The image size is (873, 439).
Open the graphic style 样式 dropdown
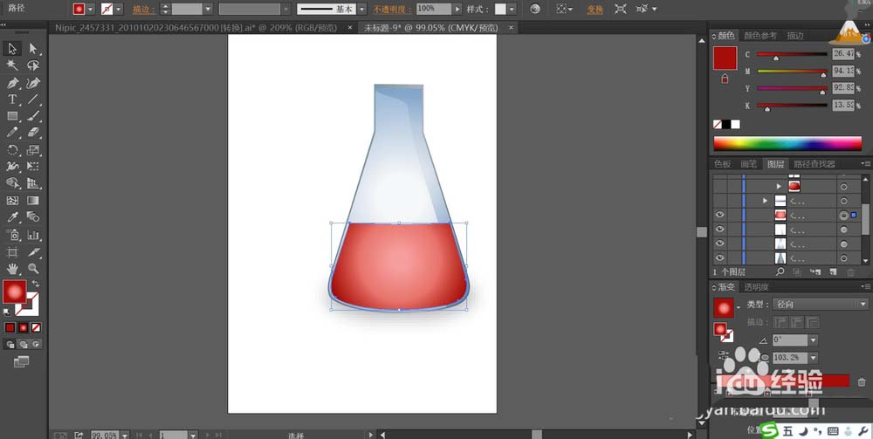point(512,9)
